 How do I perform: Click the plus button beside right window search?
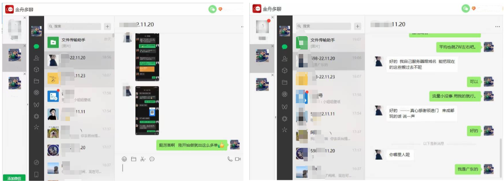(x=357, y=26)
